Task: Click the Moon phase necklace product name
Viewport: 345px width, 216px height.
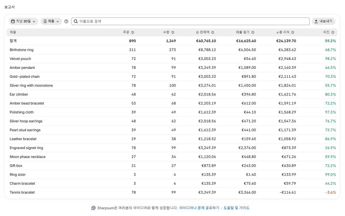Action: [x=27, y=157]
